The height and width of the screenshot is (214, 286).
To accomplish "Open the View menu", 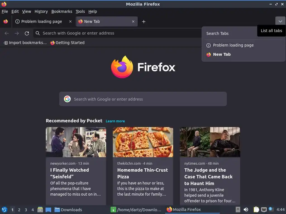I will pyautogui.click(x=27, y=11).
